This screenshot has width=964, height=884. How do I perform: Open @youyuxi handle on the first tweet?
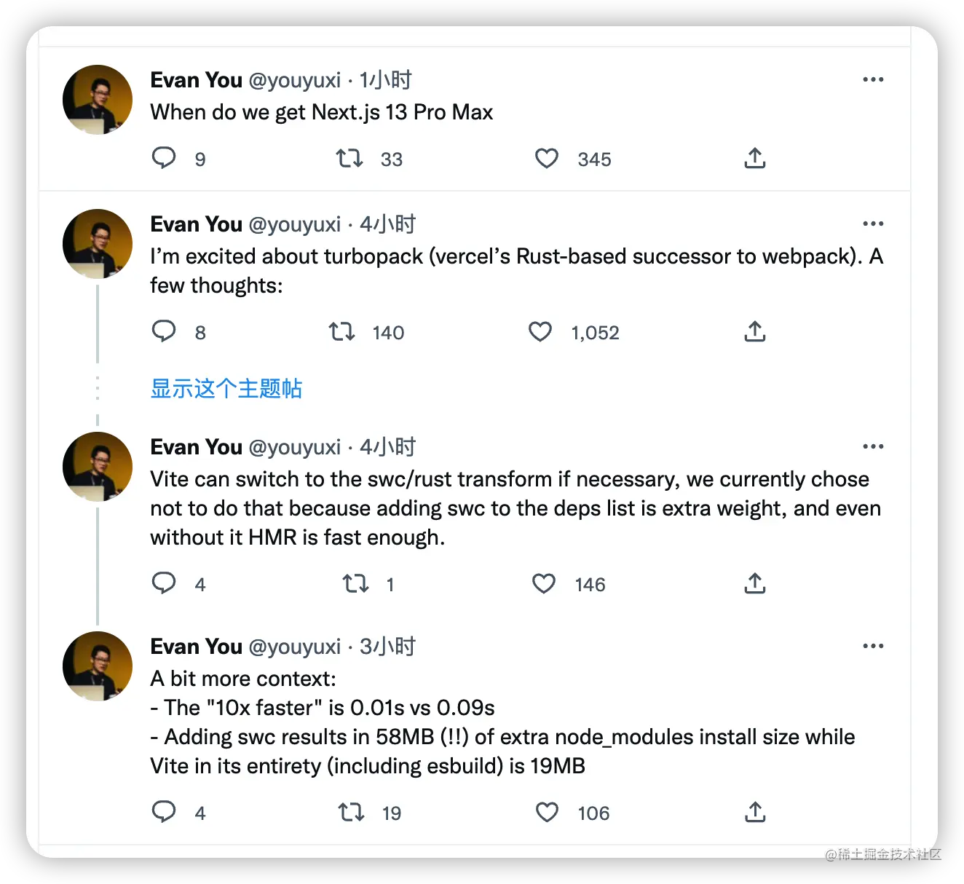[x=295, y=80]
